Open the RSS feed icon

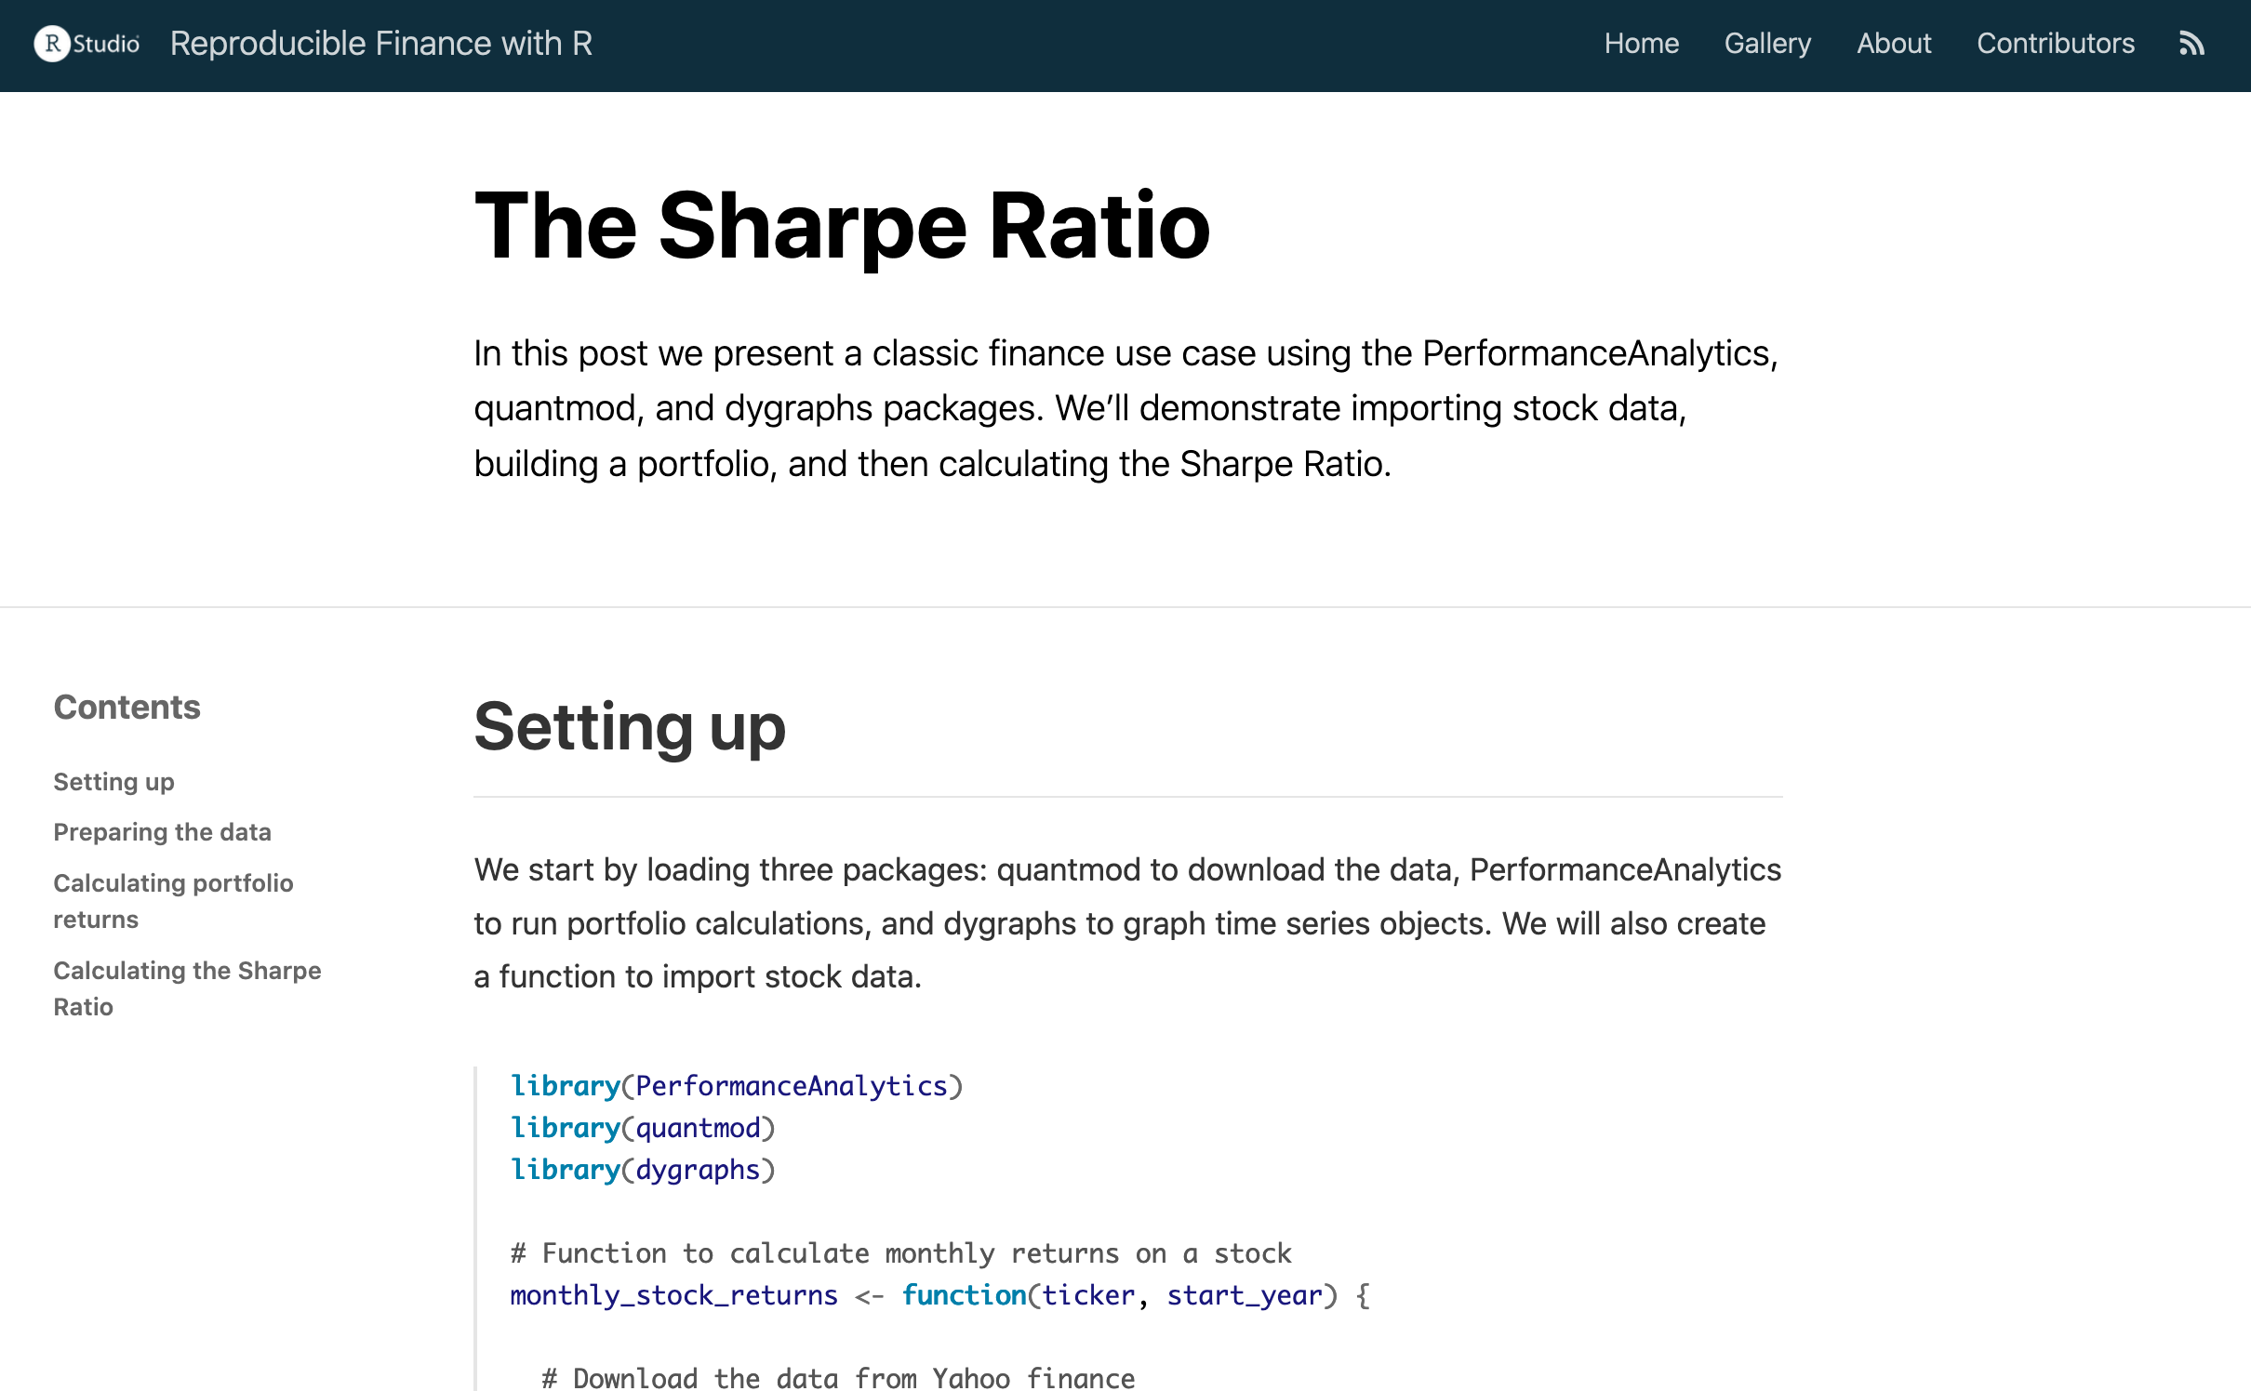[2191, 44]
